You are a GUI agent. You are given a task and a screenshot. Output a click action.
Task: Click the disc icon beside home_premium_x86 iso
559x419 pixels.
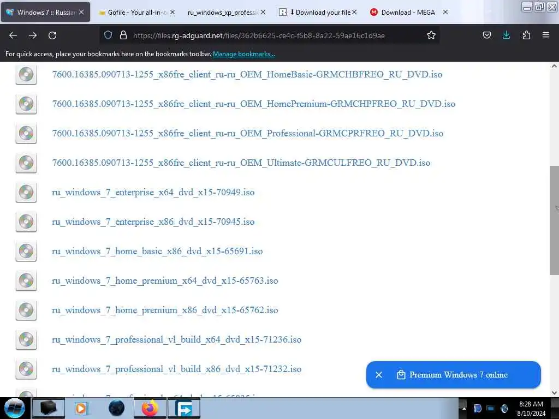(x=26, y=310)
